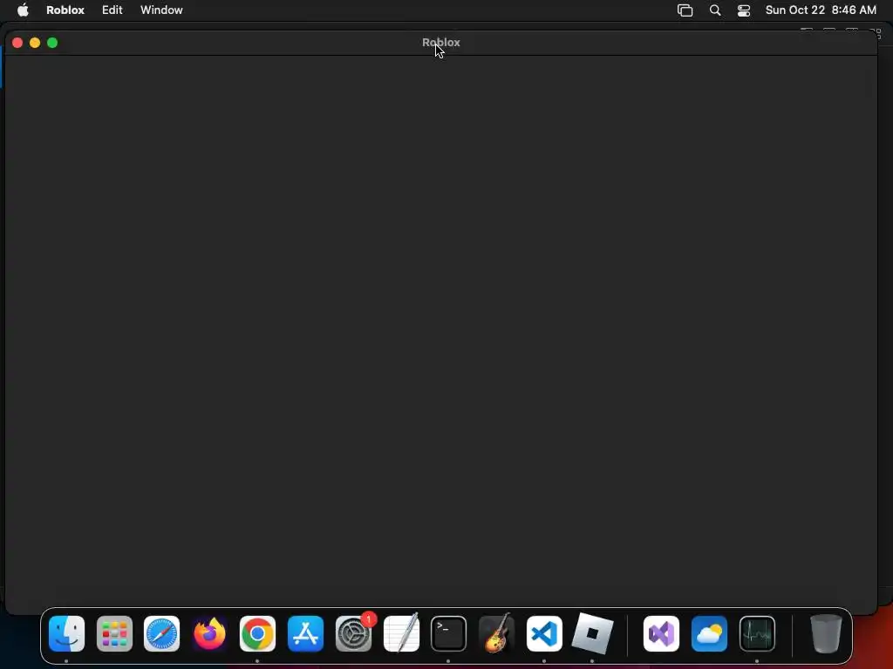
Task: Open Spotlight search in menu bar
Action: tap(715, 10)
